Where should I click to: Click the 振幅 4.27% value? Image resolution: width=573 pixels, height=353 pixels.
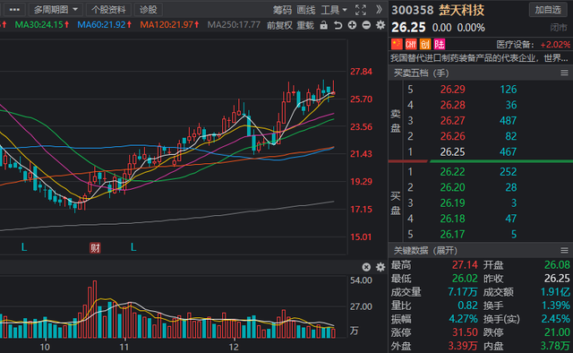tap(463, 319)
